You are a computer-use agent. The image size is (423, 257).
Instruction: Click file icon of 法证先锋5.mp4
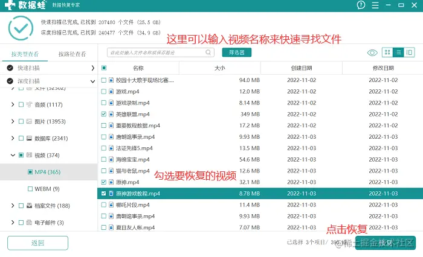(x=111, y=148)
